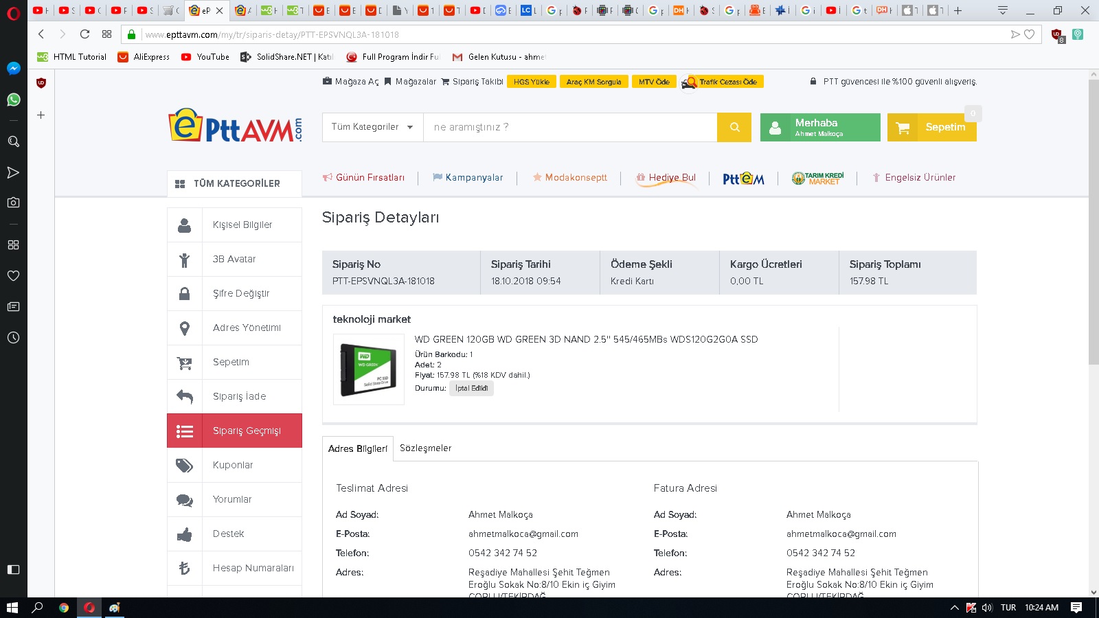The width and height of the screenshot is (1099, 618).
Task: Open Mağaza Aç link
Action: [x=351, y=81]
